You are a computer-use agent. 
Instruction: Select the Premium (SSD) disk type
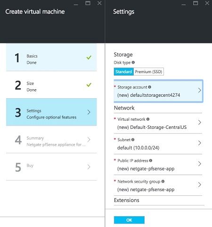(x=148, y=72)
